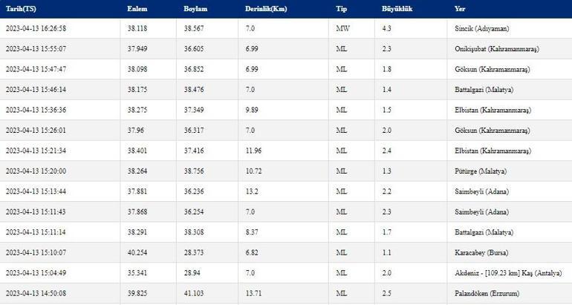
Task: Click the Enlem column header
Action: coord(137,9)
